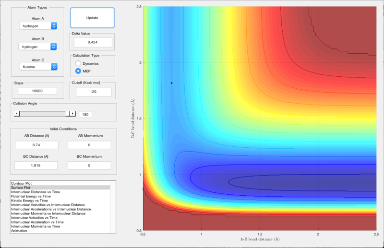This screenshot has width=384, height=248.
Task: Click the black trajectory marker on plot
Action: click(171, 83)
